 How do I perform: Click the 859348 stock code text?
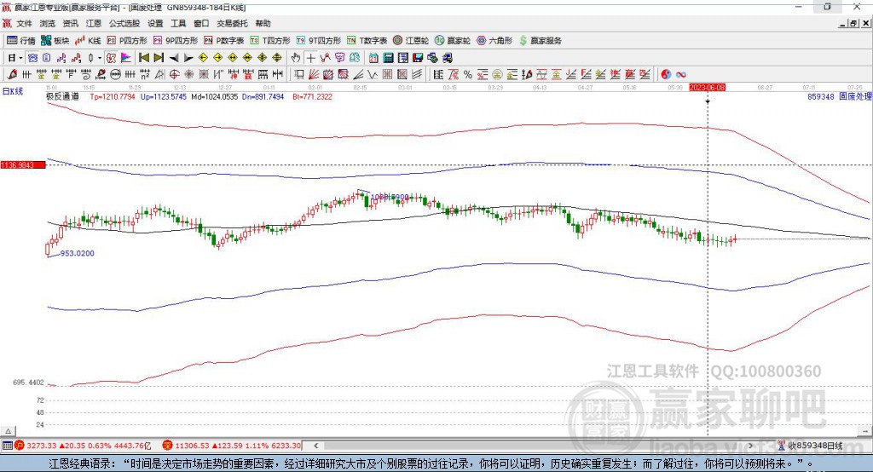(821, 96)
